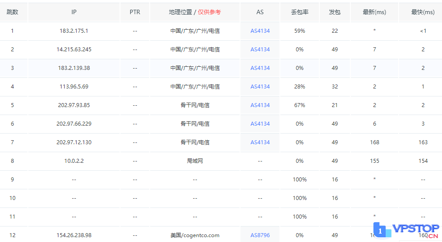This screenshot has height=242, width=442.
Task: Select the 发包 column header
Action: [x=335, y=12]
